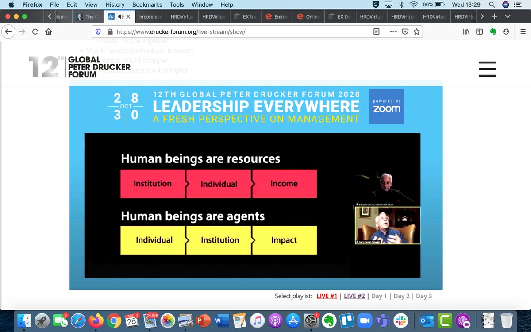Viewport: 531px width, 332px height.
Task: Mute audio on the playing tab
Action: [120, 17]
